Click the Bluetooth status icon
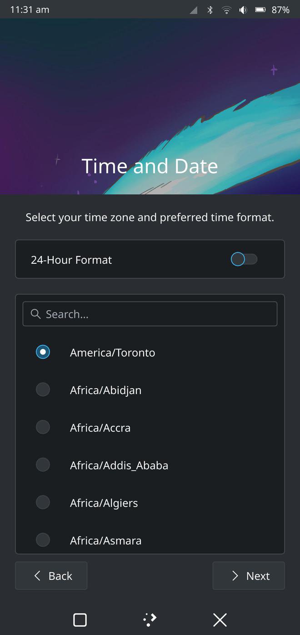The height and width of the screenshot is (635, 300). click(210, 10)
